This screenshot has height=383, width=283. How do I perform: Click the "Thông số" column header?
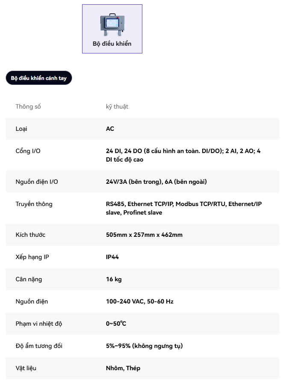(x=28, y=106)
